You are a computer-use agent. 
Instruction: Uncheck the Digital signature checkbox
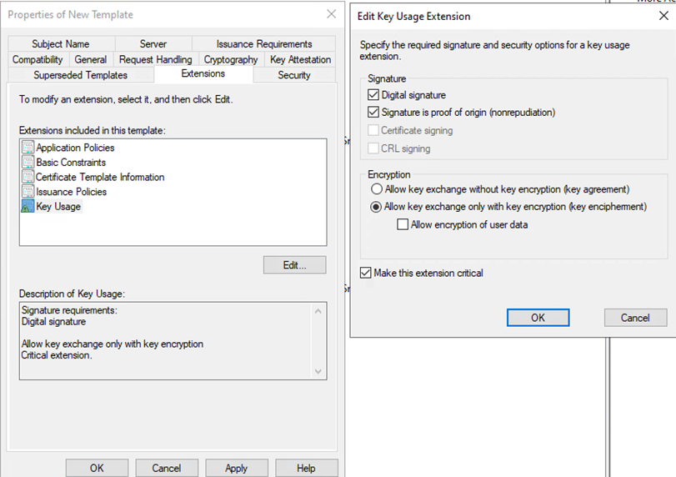[x=373, y=95]
